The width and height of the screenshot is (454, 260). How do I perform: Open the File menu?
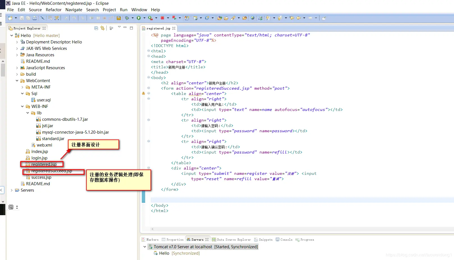click(x=10, y=10)
